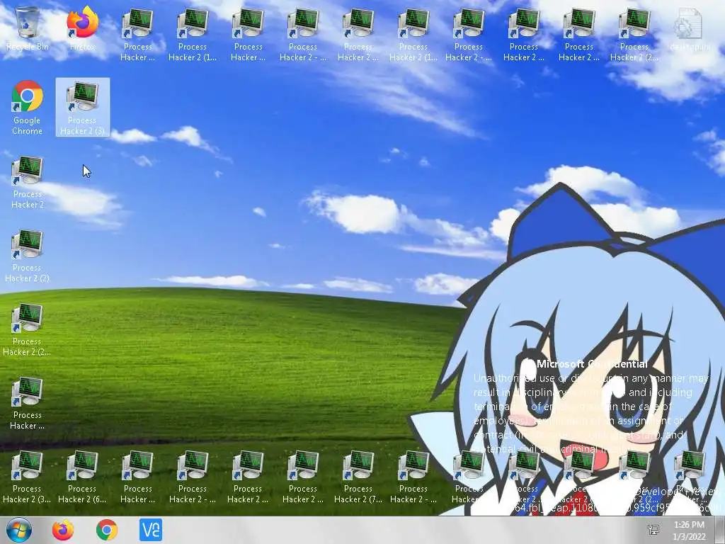The width and height of the screenshot is (725, 544).
Task: Select the Google Chrome desktop shortcut
Action: pyautogui.click(x=28, y=108)
